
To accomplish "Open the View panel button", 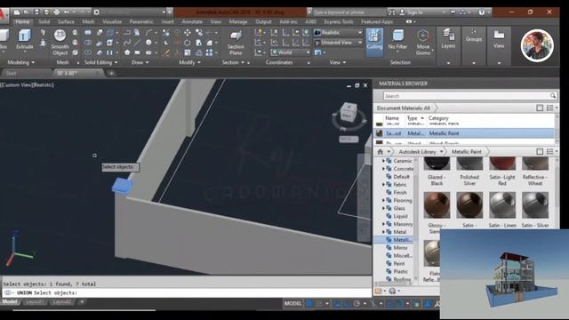I will 499,39.
